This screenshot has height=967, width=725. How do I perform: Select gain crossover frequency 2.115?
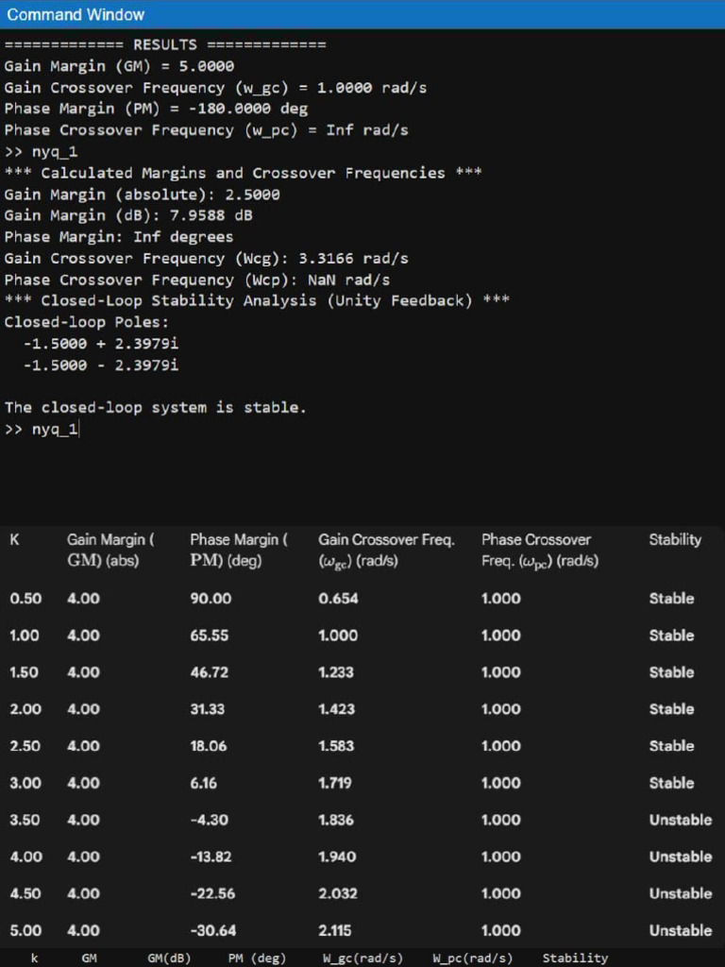coord(335,930)
